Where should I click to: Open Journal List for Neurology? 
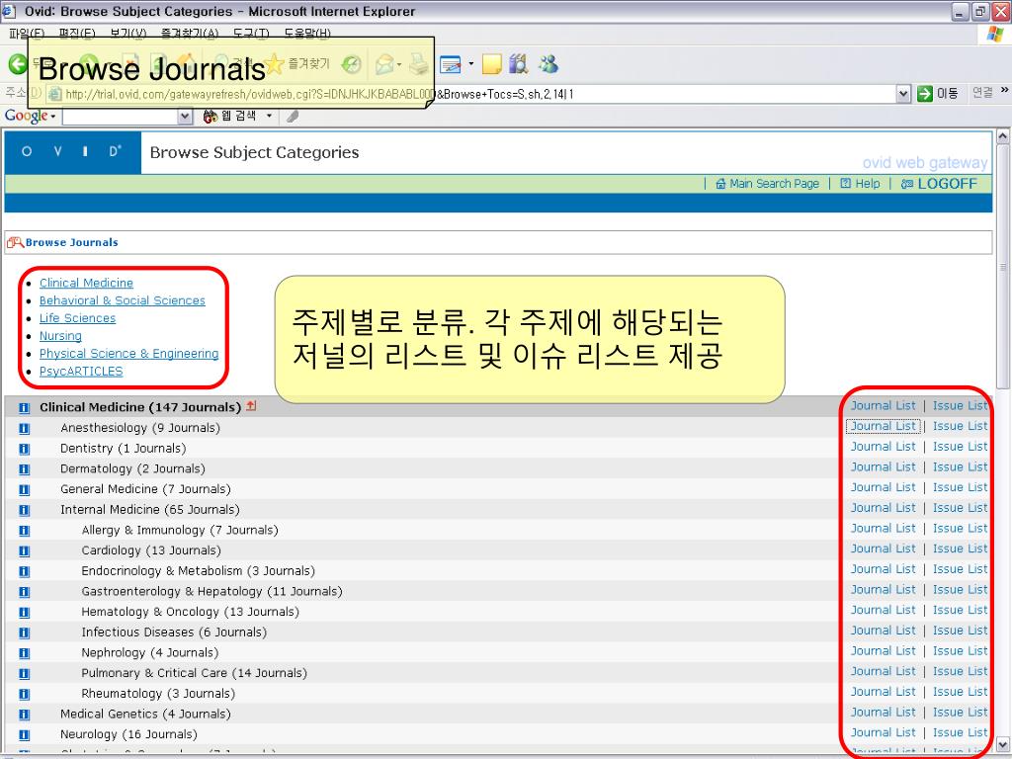pos(883,733)
